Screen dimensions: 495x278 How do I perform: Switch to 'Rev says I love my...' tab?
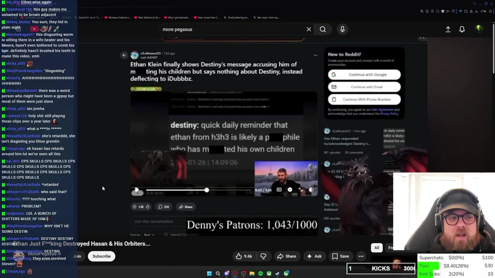point(266,17)
